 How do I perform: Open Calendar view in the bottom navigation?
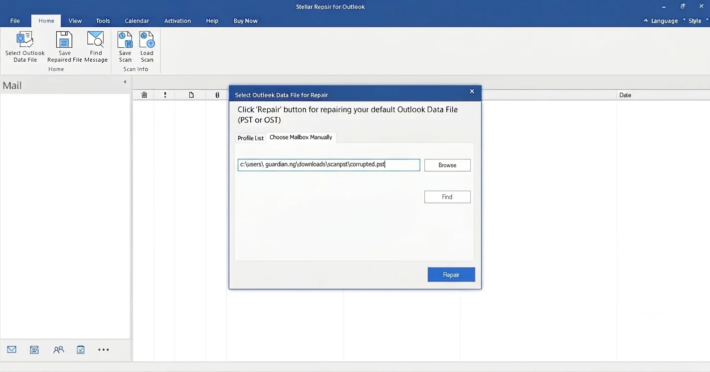pos(34,350)
